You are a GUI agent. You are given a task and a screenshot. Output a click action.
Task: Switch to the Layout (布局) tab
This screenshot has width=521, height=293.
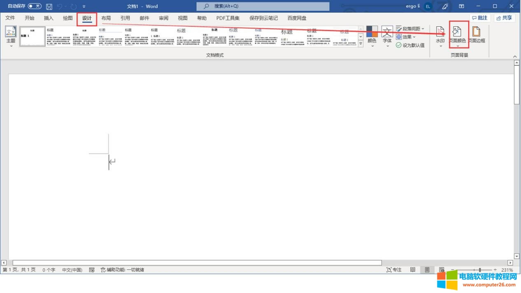pyautogui.click(x=106, y=18)
